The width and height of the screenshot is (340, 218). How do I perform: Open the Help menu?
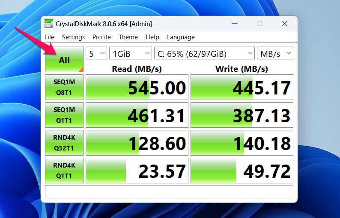pos(152,37)
